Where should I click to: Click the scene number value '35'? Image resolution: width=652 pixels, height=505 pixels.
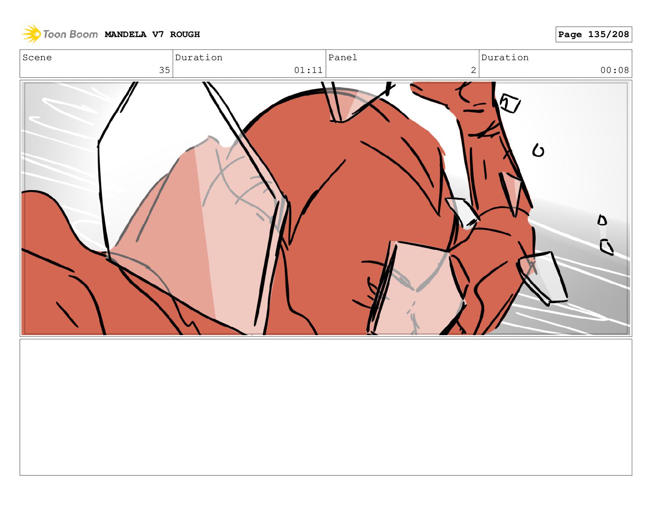point(164,70)
